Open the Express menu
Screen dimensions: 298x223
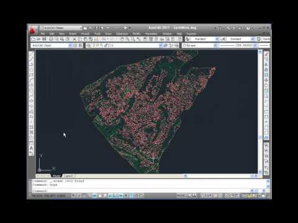tap(191, 33)
